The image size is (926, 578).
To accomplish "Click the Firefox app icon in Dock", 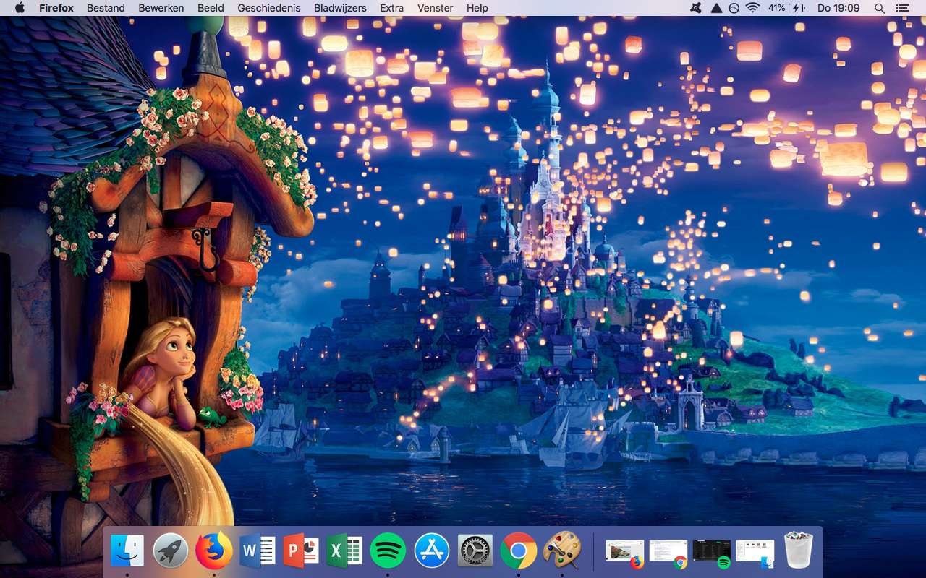I will (x=214, y=551).
